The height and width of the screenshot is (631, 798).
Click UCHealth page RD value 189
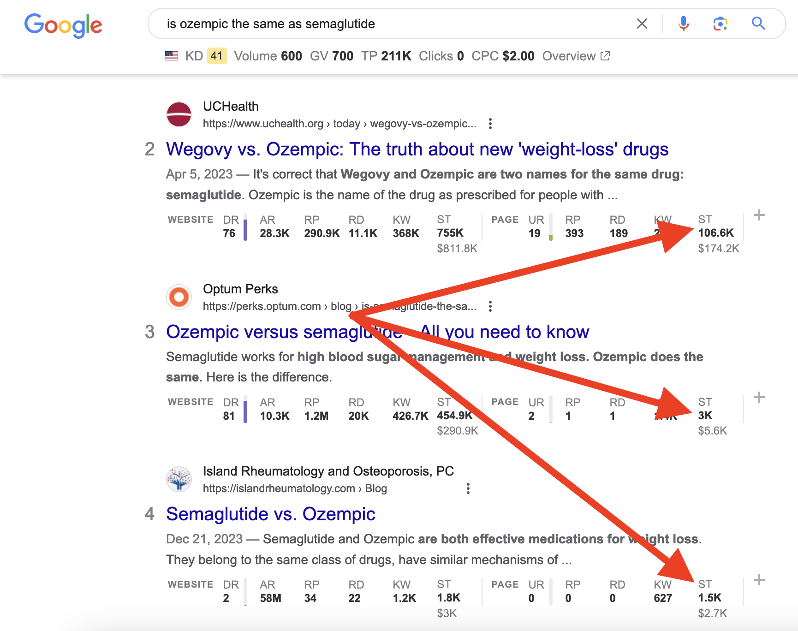619,233
